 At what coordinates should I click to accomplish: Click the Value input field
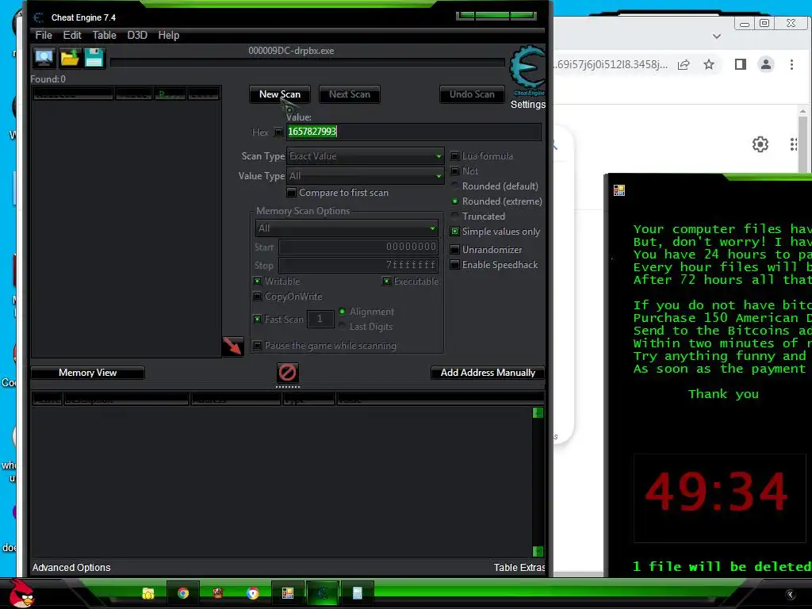click(414, 132)
